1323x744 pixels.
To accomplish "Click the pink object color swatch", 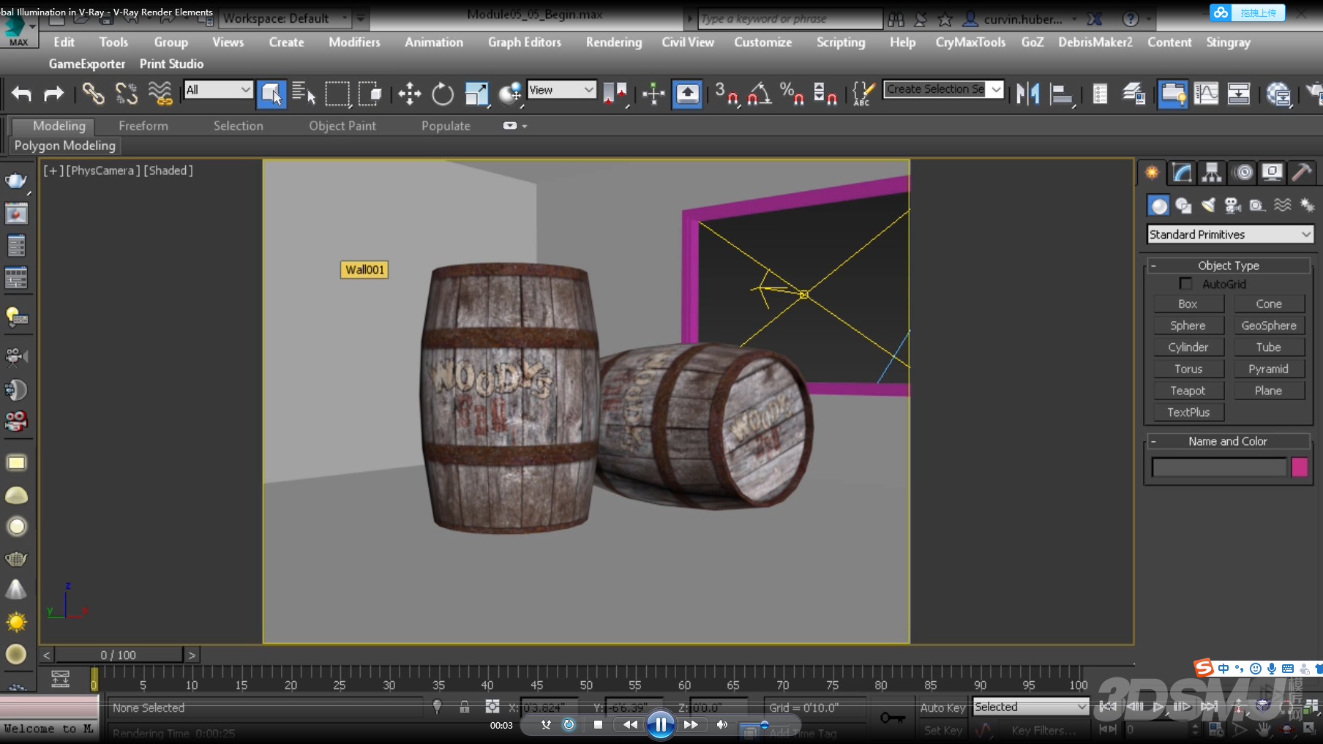I will pos(1300,467).
